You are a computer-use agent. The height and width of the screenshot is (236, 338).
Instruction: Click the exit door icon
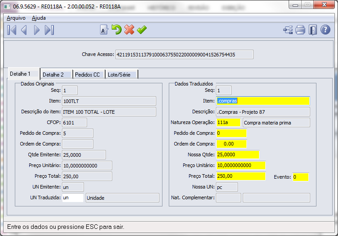pyautogui.click(x=313, y=30)
